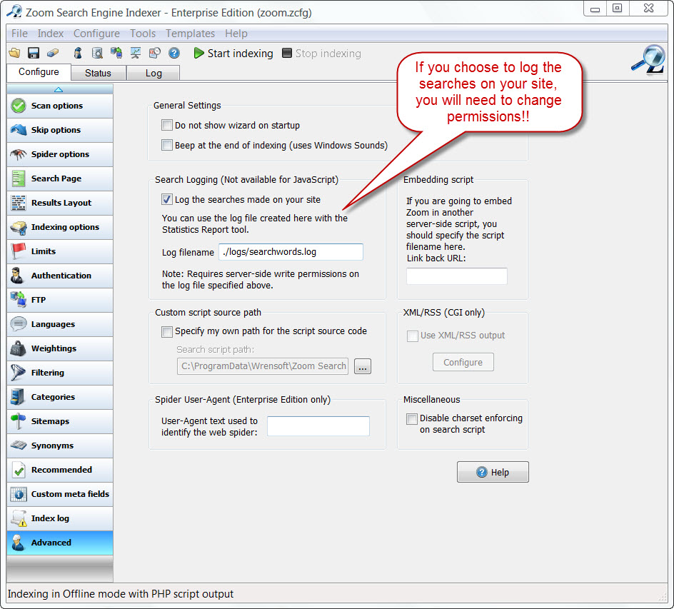Click Start indexing
The image size is (674, 609).
[233, 54]
